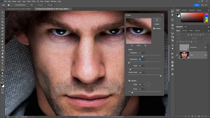Screen dimensions: 210x118
Task: Switch to the Channels tab
Action: tap(184, 30)
